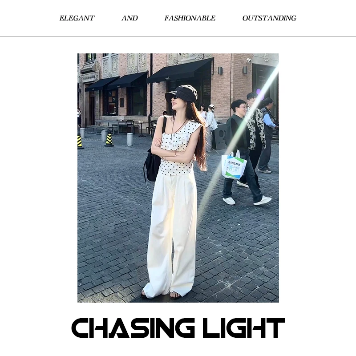The image size is (356, 356).
Task: Click the security camera on the building
Action: 248,61
